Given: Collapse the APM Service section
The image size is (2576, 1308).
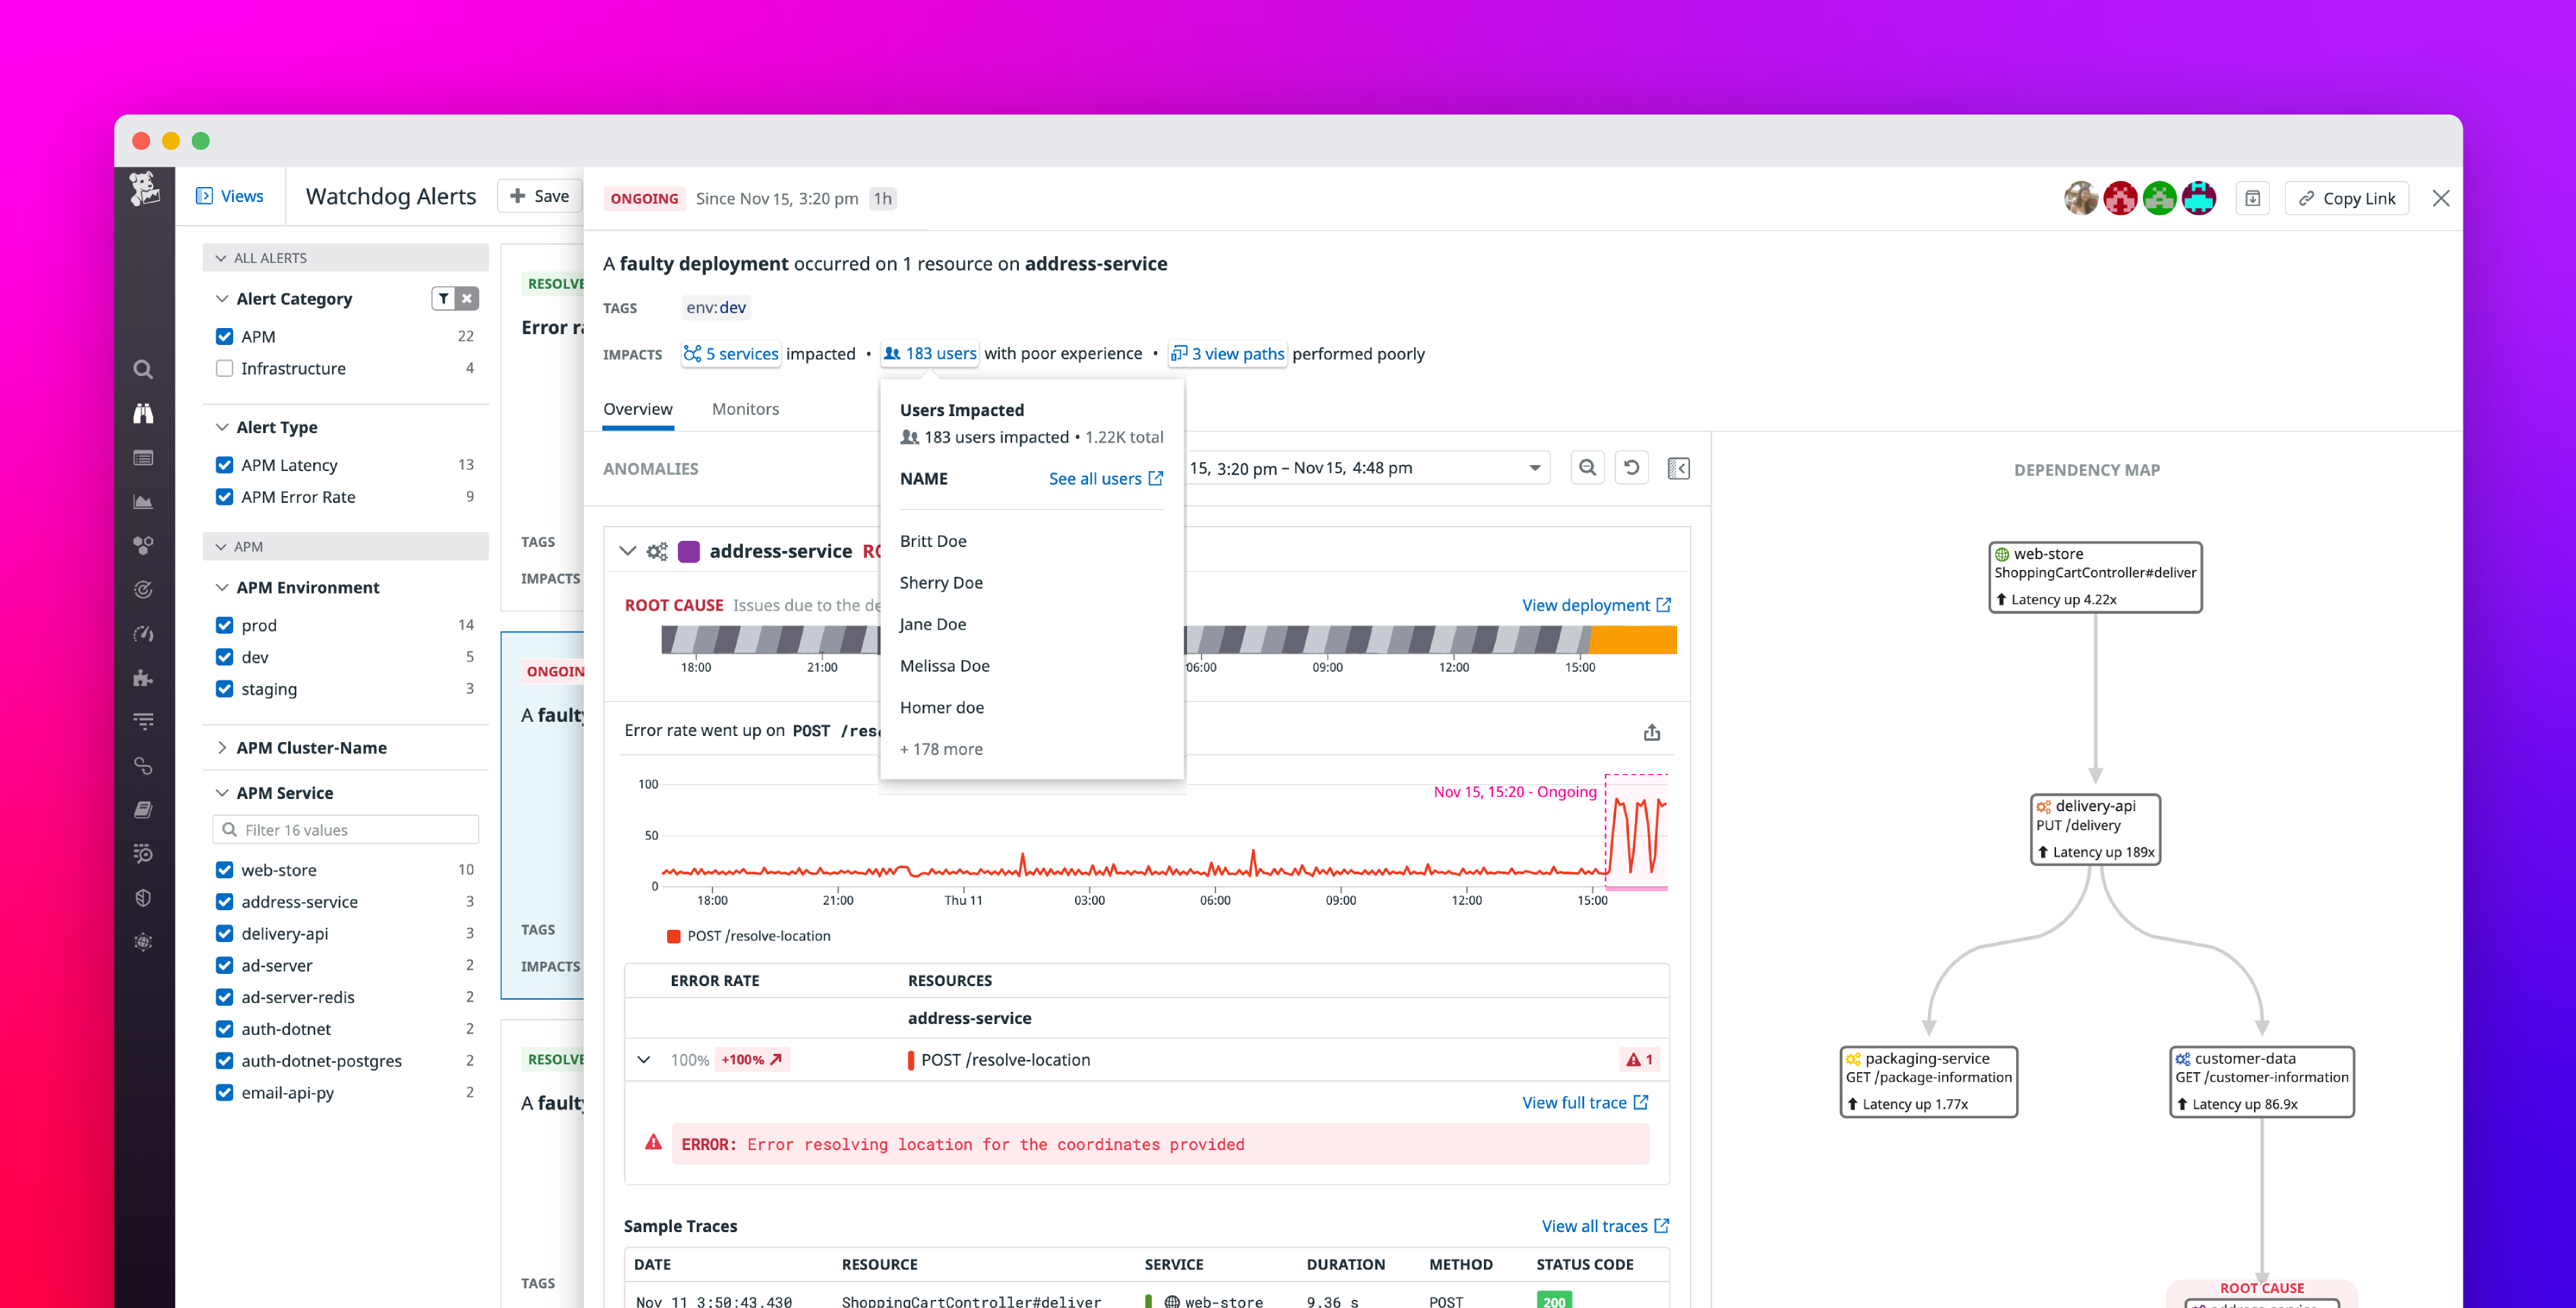Looking at the screenshot, I should click(221, 792).
